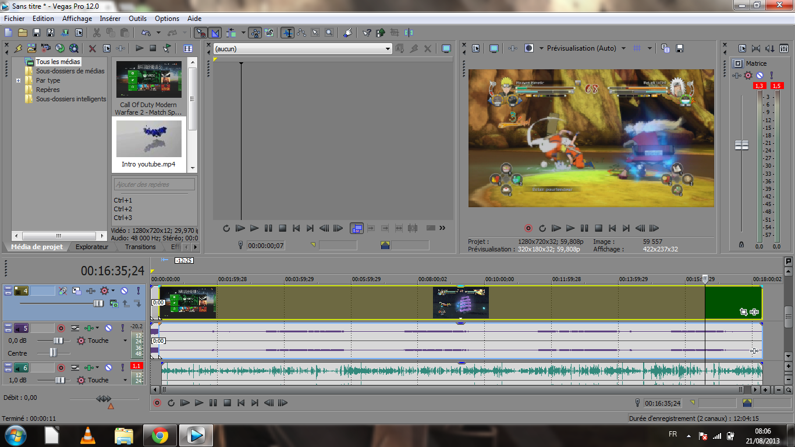Mute video track 4

(124, 290)
